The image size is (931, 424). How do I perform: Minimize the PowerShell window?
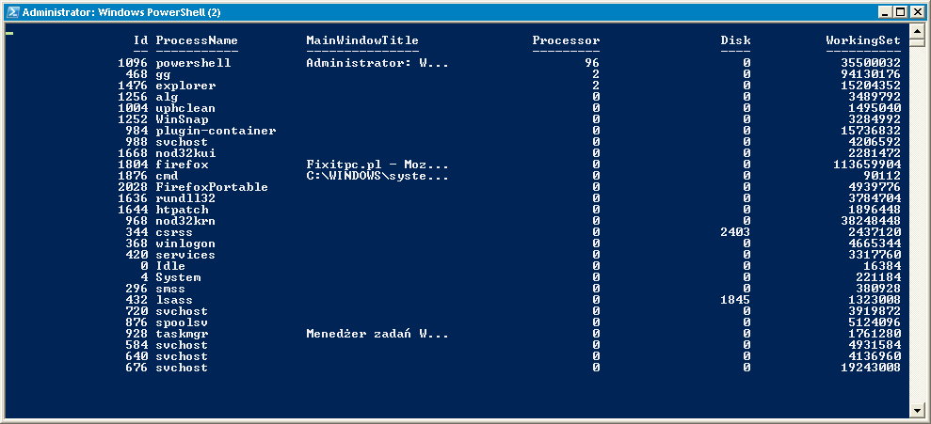[887, 12]
